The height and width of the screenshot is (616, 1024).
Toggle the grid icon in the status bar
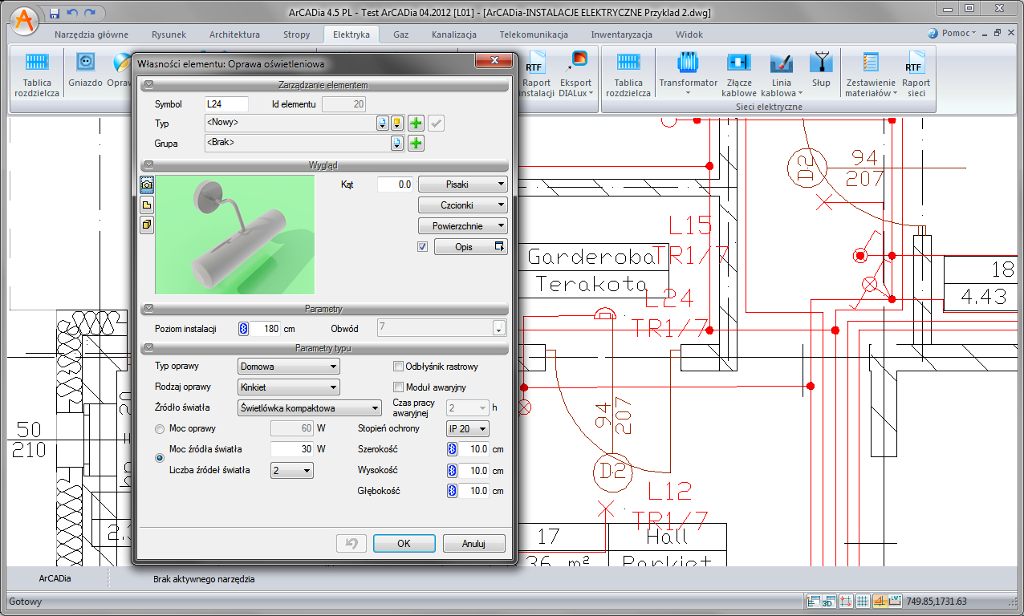point(863,602)
